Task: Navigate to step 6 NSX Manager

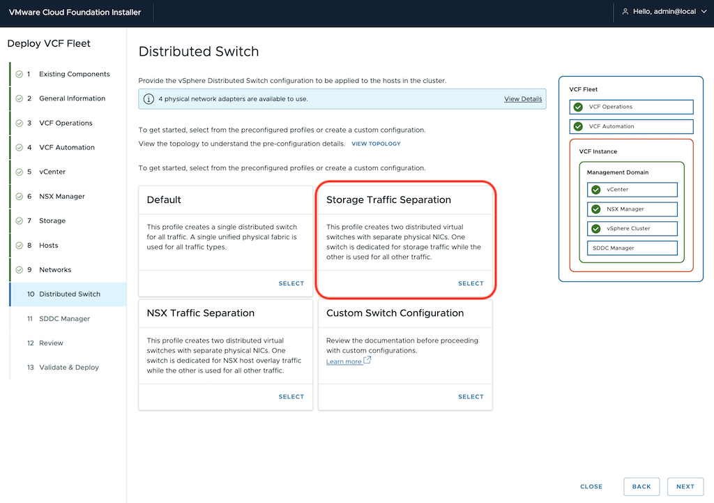Action: coord(68,196)
